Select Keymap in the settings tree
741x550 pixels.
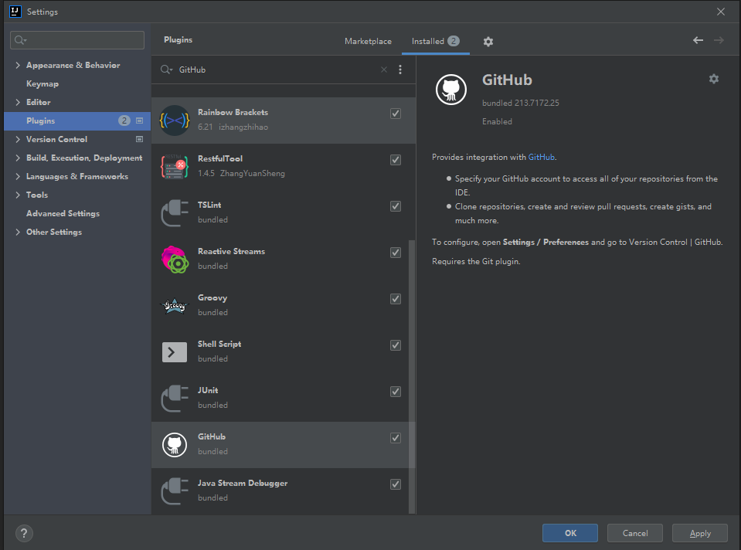(42, 83)
